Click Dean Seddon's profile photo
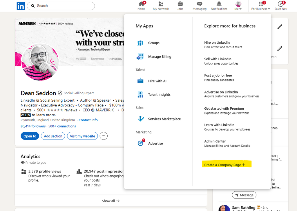This screenshot has height=211, width=297. (40, 62)
